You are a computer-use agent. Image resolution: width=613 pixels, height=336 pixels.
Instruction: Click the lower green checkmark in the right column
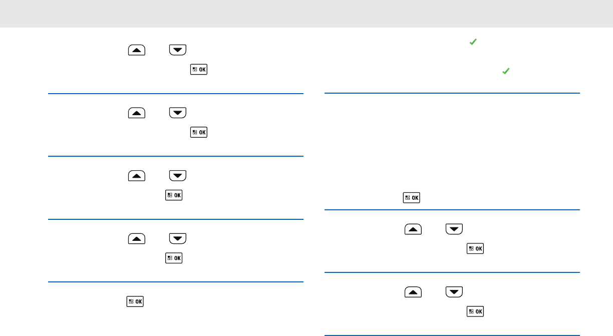pyautogui.click(x=505, y=72)
